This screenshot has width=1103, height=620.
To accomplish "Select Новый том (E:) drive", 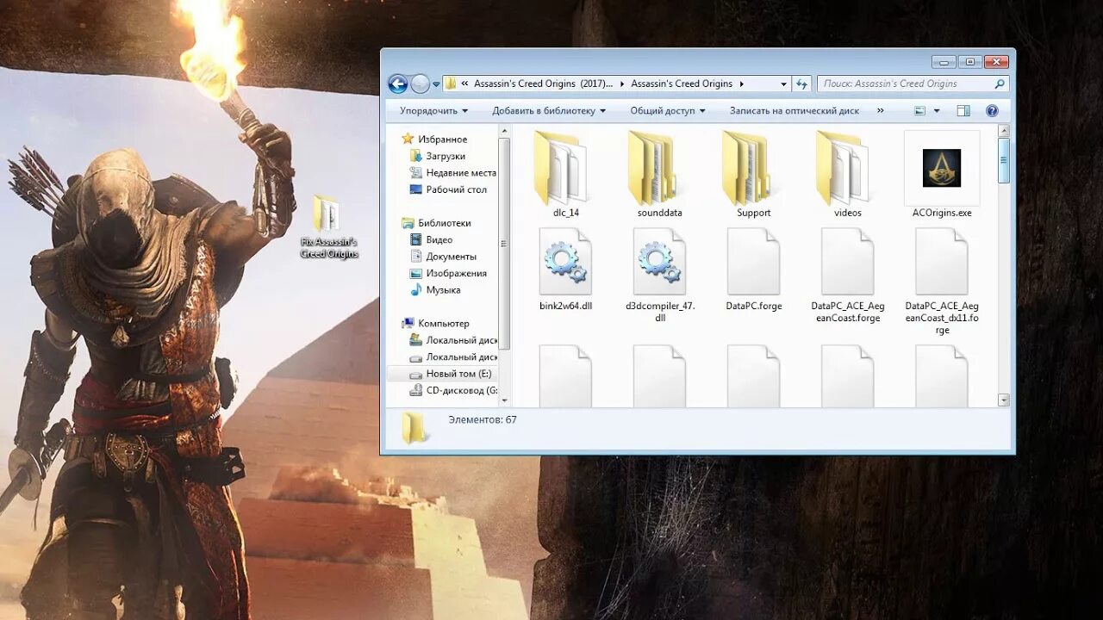I will [443, 374].
